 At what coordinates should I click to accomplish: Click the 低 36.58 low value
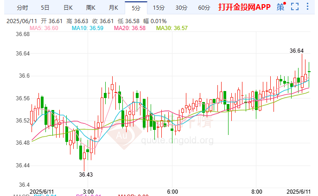(128, 21)
